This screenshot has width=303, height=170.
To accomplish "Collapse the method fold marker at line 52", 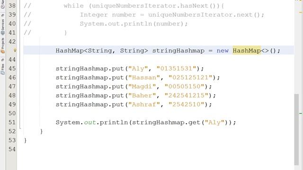I will [x=20, y=128].
